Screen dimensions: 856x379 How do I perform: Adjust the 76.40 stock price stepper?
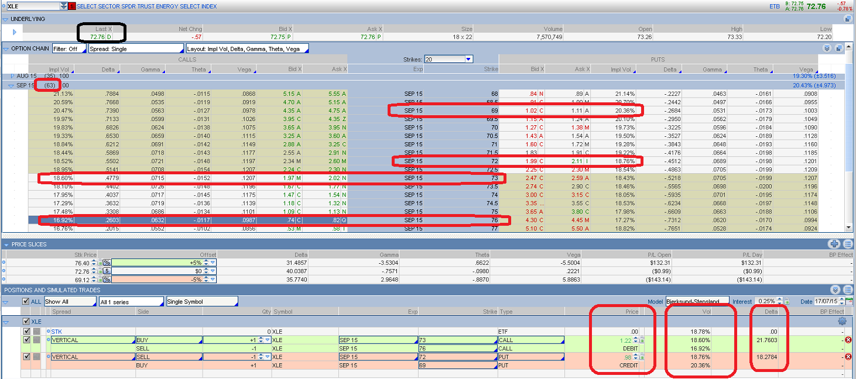[94, 263]
